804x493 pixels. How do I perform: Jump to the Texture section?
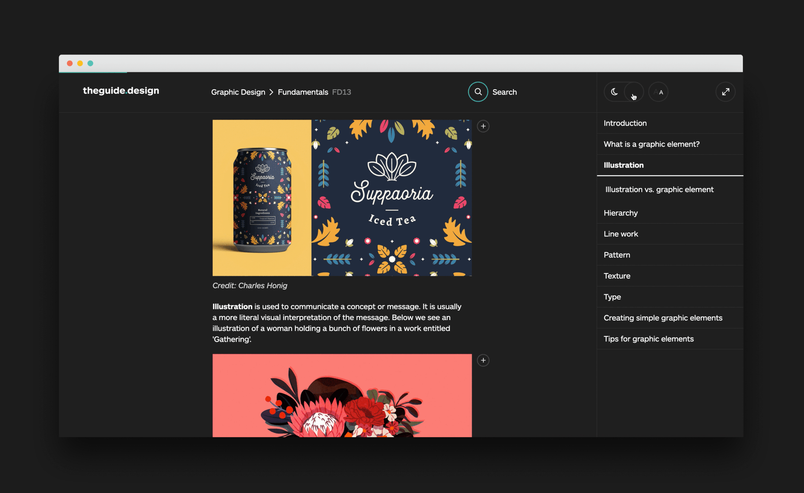click(617, 276)
